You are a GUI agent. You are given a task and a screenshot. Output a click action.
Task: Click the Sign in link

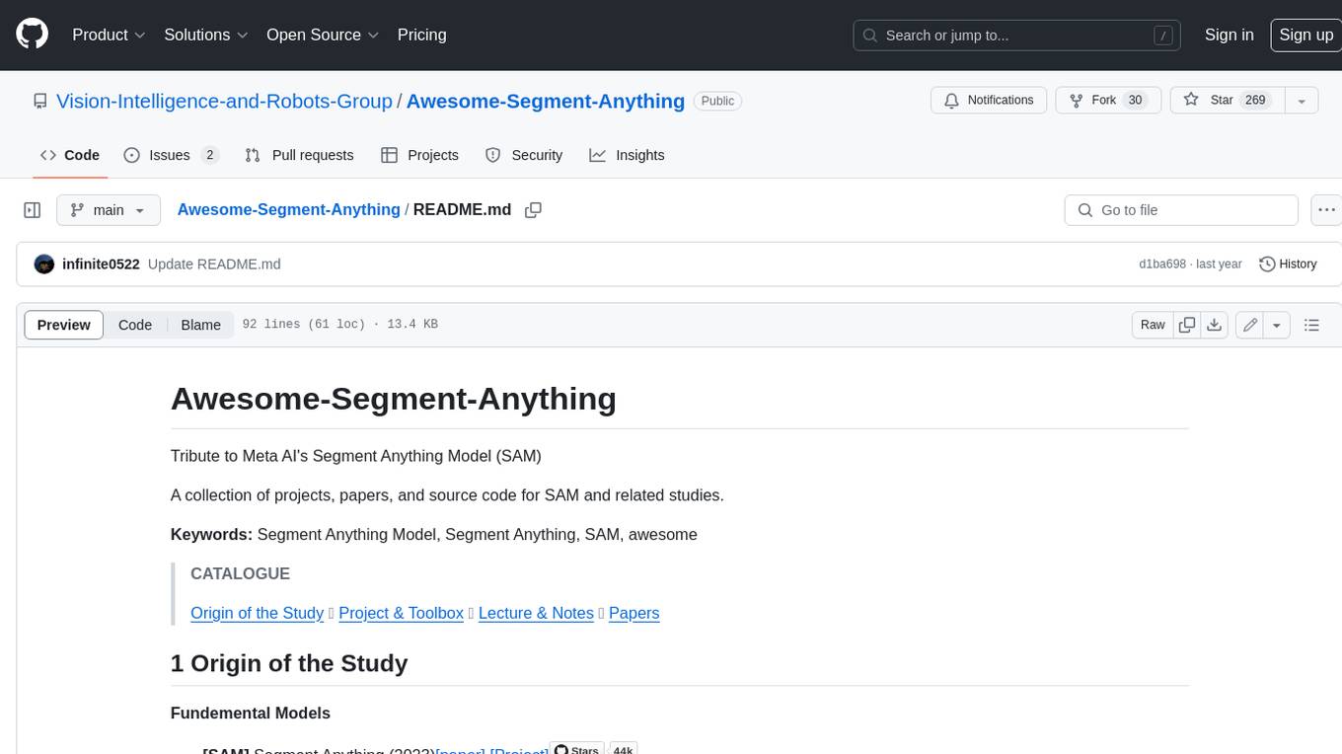[x=1229, y=35]
